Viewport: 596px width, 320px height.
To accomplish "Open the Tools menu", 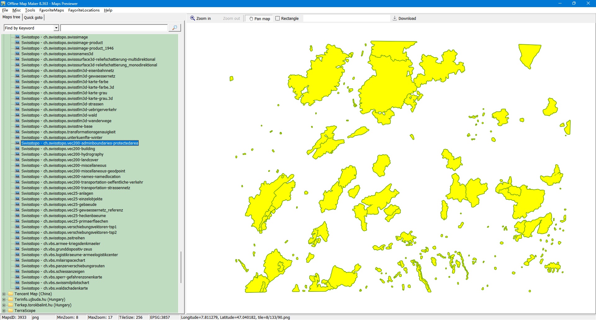I will pyautogui.click(x=30, y=10).
